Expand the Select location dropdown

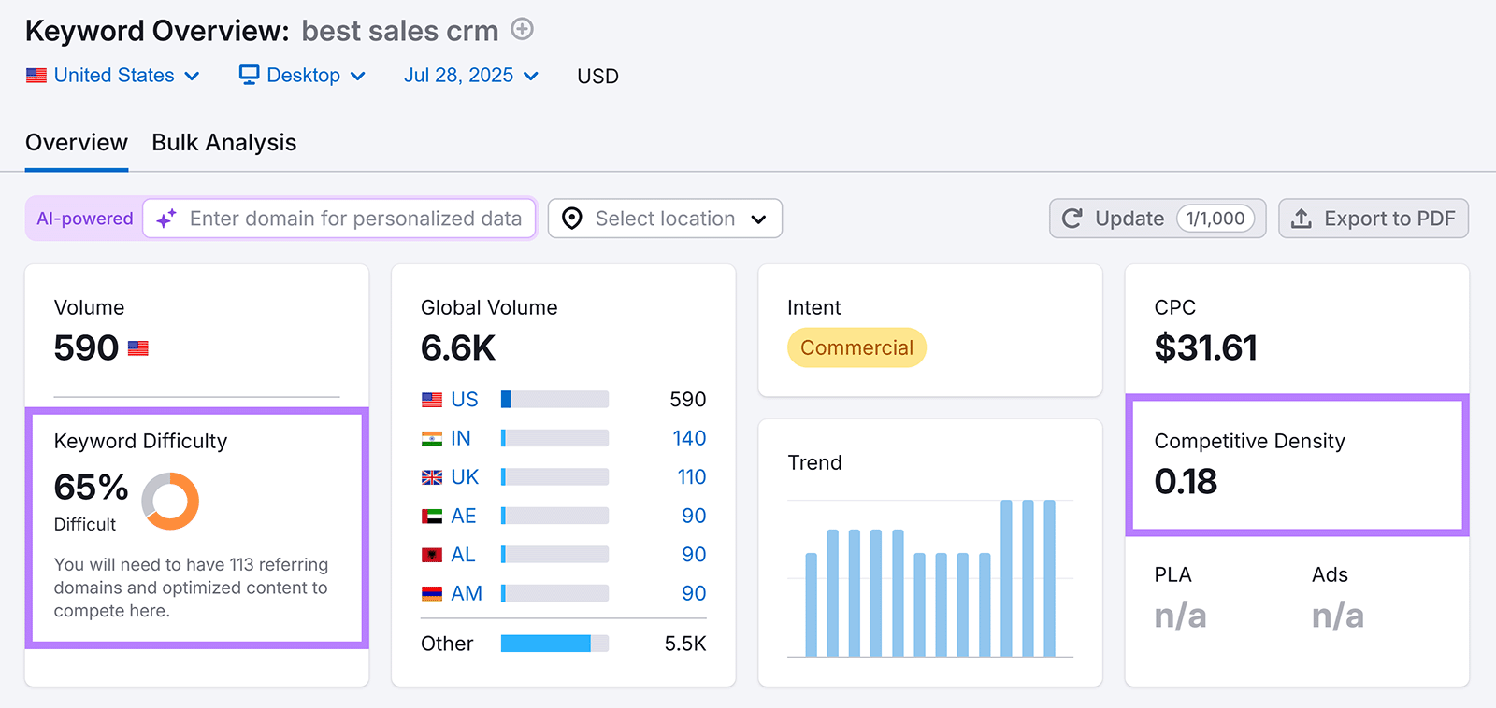click(x=665, y=219)
